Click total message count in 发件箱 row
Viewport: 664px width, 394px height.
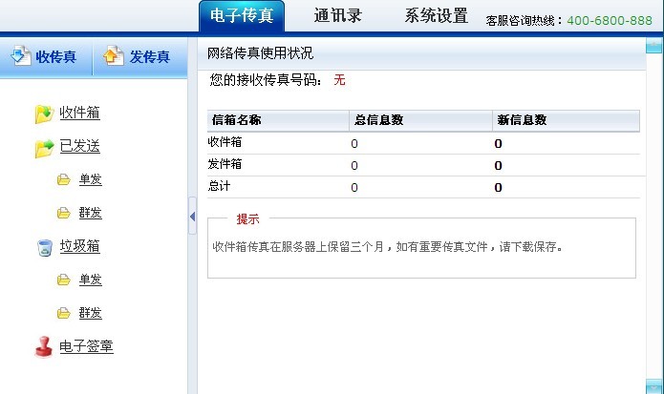pos(354,166)
